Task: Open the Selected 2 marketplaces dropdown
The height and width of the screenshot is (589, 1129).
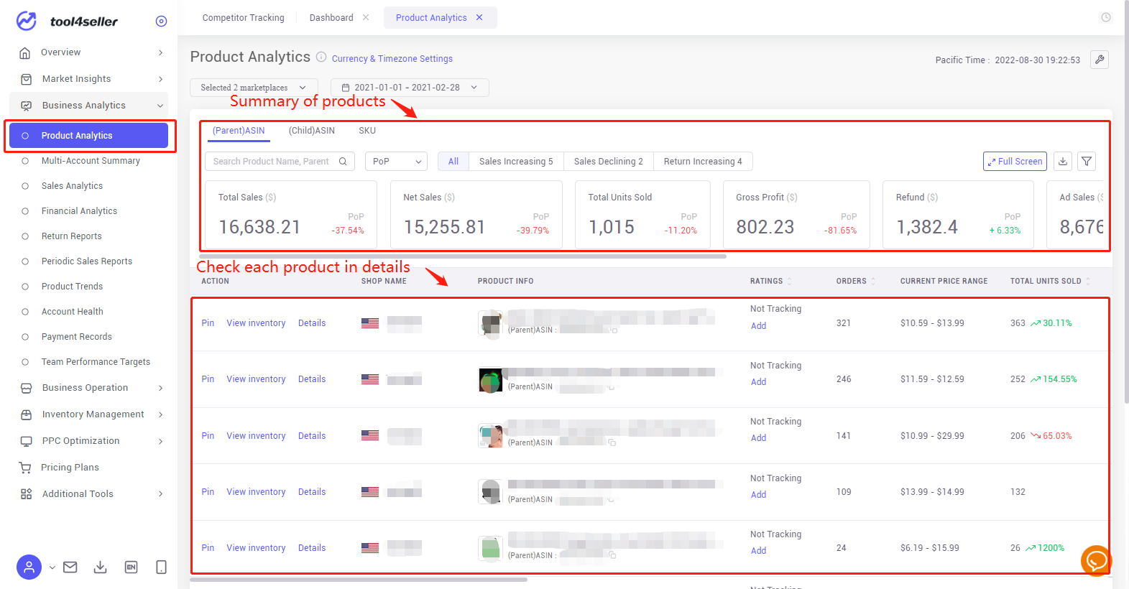Action: pos(254,88)
